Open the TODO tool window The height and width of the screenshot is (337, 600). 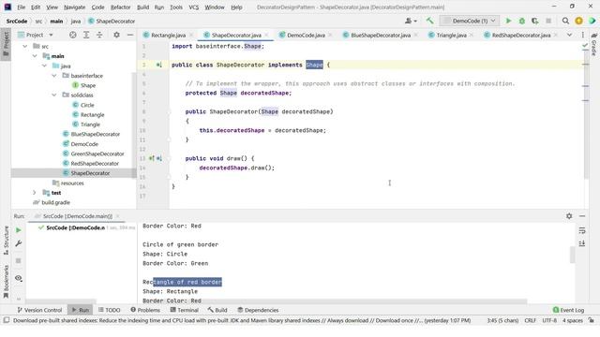[109, 310]
